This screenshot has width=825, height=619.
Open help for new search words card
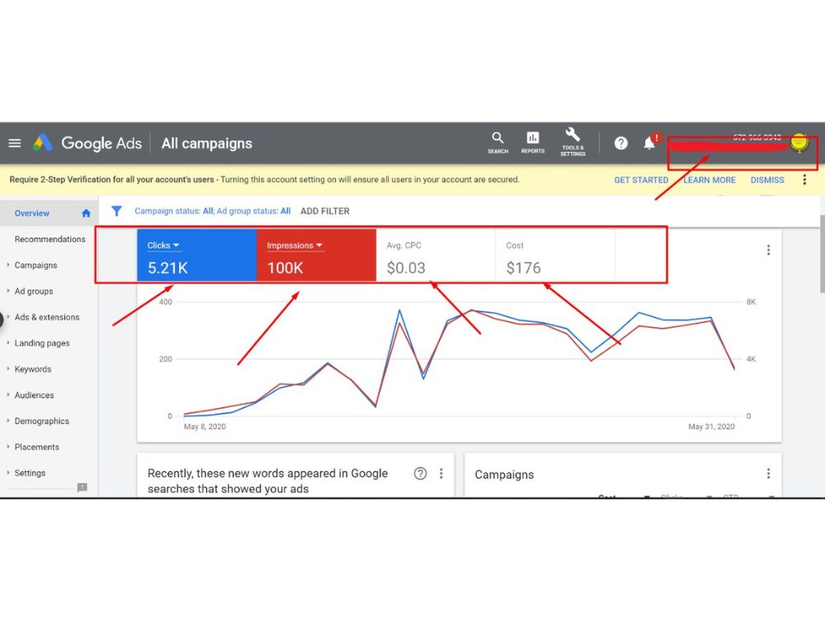420,473
